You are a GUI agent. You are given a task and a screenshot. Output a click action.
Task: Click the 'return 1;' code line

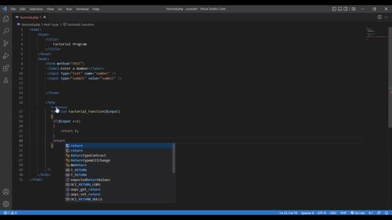pos(69,131)
